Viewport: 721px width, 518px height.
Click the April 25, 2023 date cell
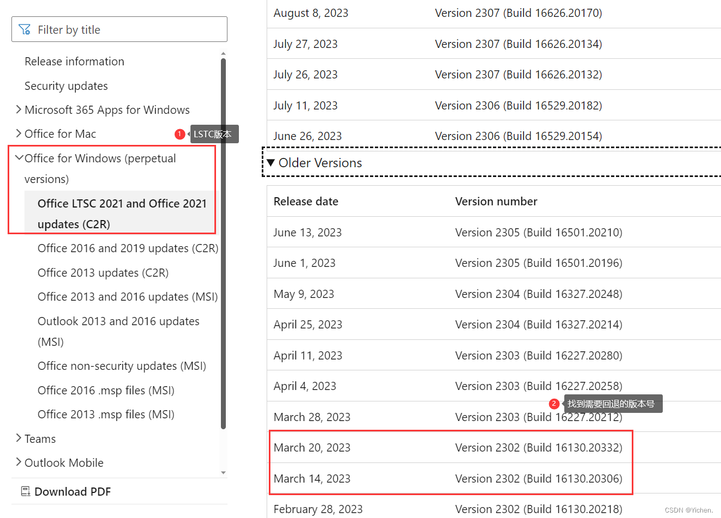(x=308, y=325)
